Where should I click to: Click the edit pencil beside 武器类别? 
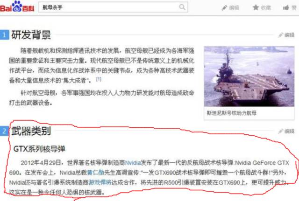pos(280,131)
